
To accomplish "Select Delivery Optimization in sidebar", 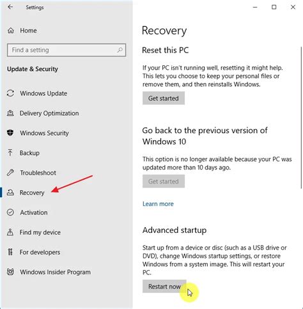I will [x=49, y=113].
